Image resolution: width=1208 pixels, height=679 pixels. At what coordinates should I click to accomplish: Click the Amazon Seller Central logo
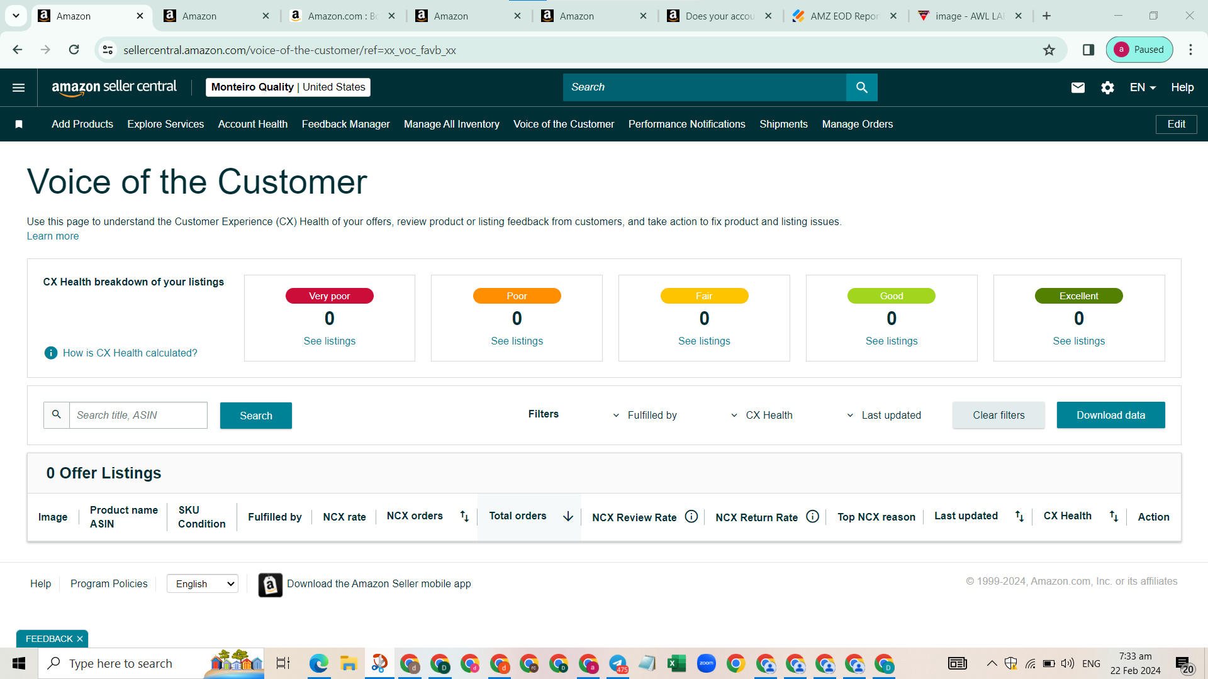[115, 87]
